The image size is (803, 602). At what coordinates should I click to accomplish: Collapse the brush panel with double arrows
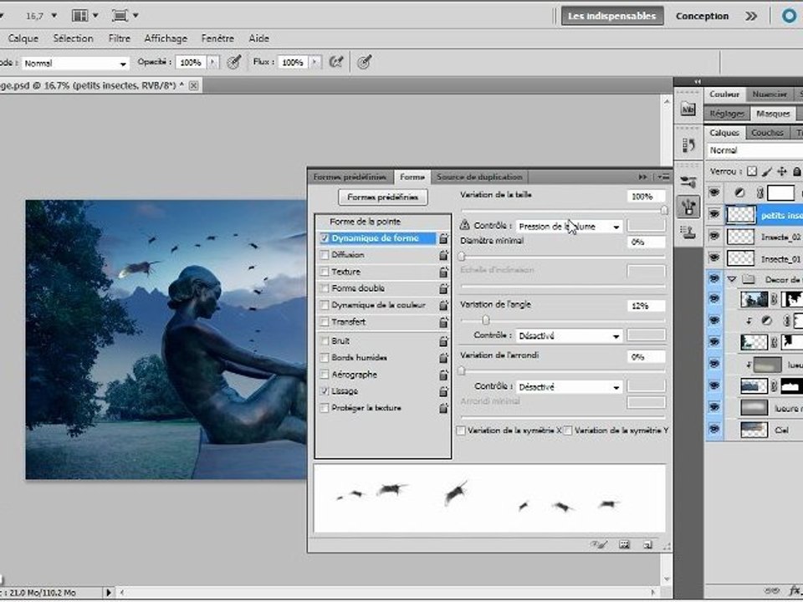point(642,176)
